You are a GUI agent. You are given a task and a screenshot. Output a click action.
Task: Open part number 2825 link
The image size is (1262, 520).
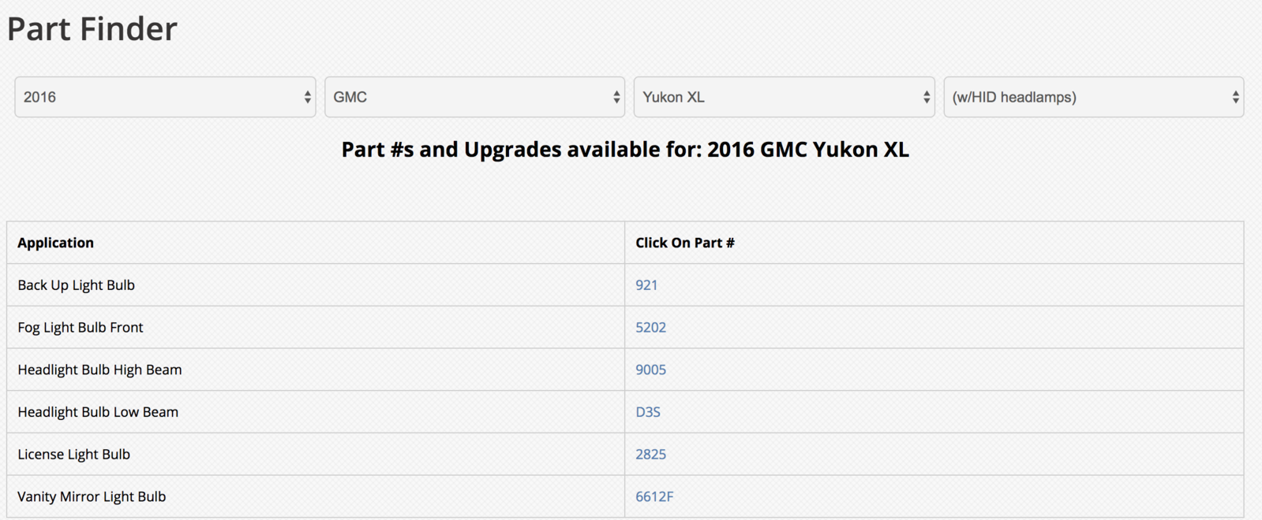650,455
